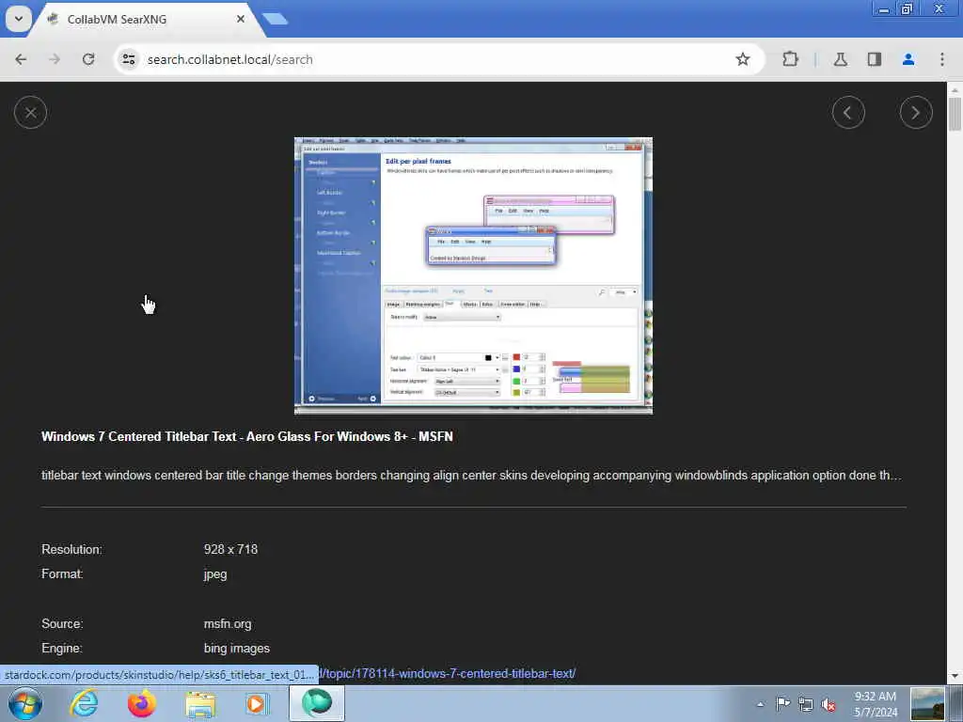Open the Chrome profile menu
963x722 pixels.
tap(908, 59)
